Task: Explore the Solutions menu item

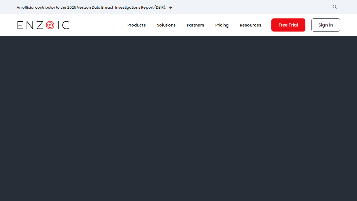Action: click(166, 25)
